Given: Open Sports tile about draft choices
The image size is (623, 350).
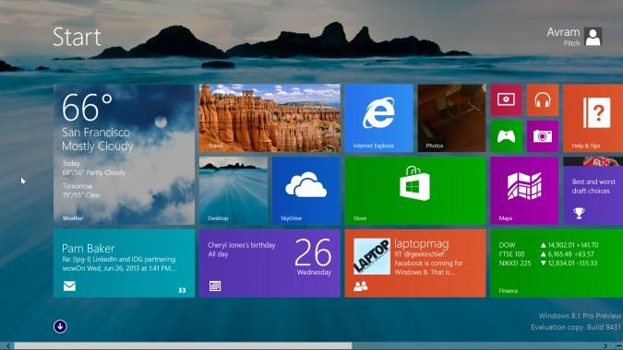Looking at the screenshot, I should [x=593, y=191].
